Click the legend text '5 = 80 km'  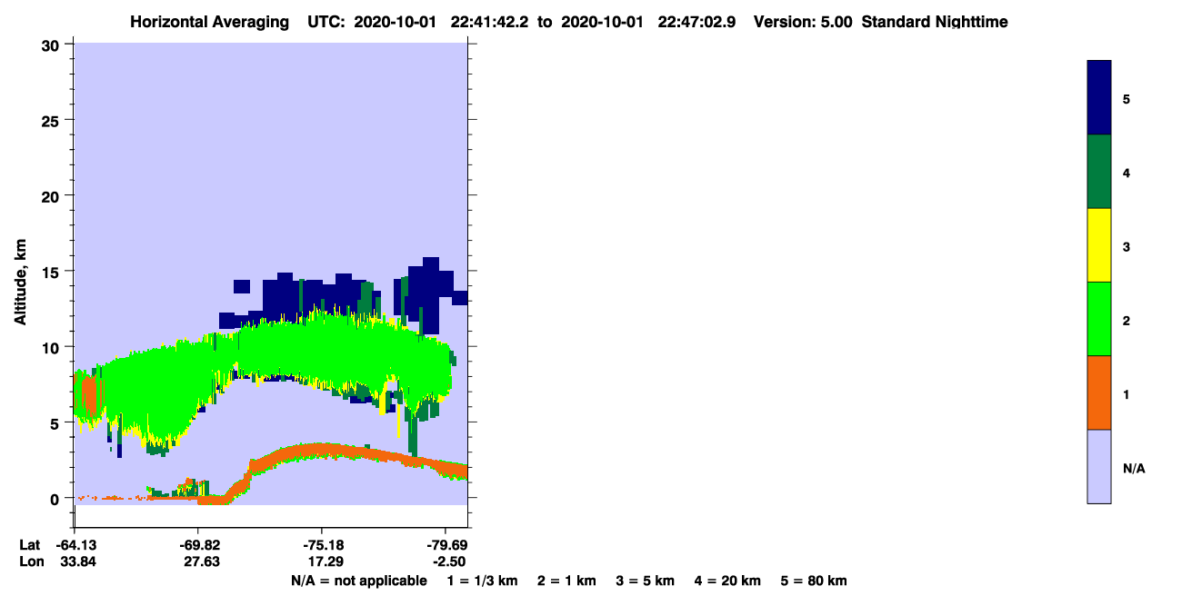(x=814, y=581)
